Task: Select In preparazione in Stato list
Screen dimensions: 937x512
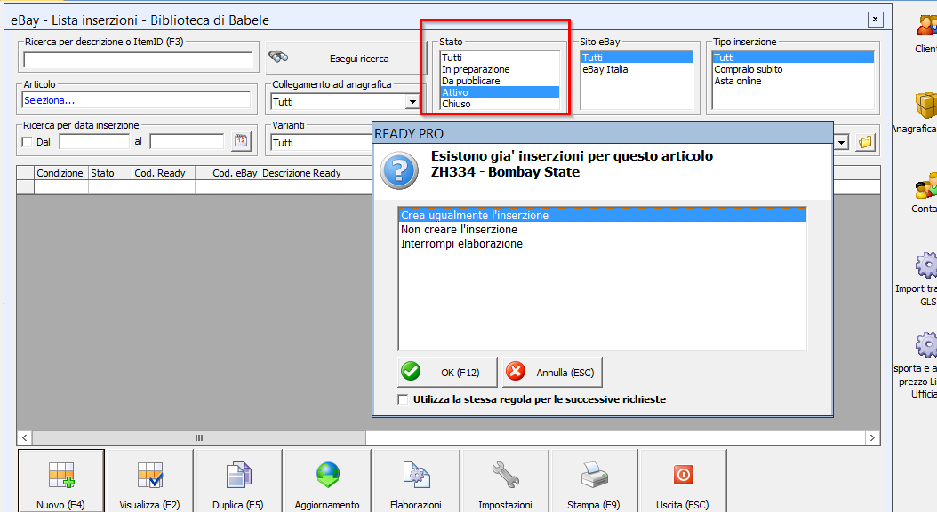Action: tap(500, 69)
